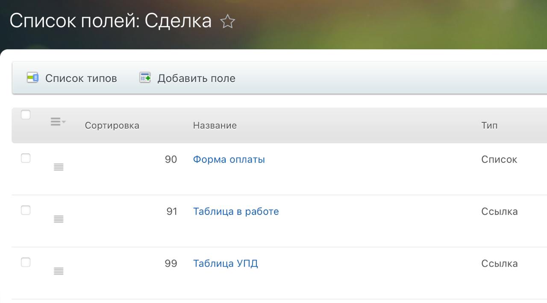Select the Таблица УПД row checkbox
This screenshot has width=547, height=303.
26,262
